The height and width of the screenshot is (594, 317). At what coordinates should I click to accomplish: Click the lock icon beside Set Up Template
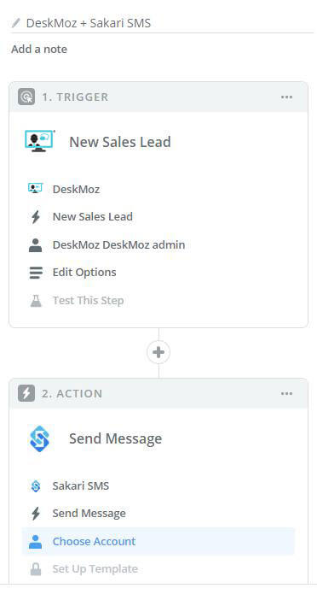[x=36, y=569]
